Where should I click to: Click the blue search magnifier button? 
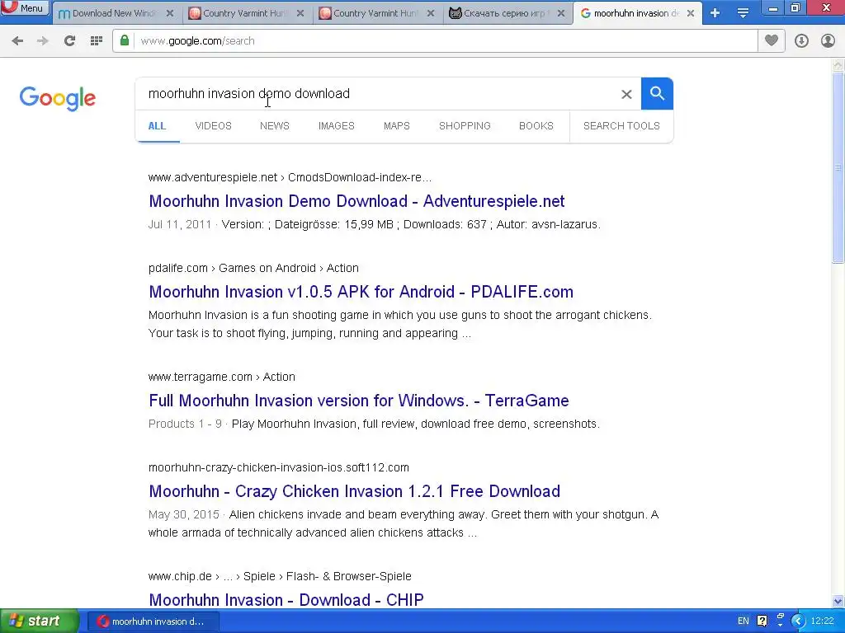657,94
